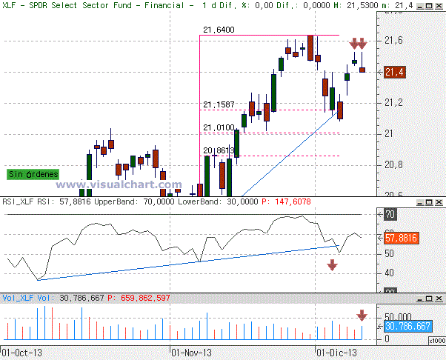Click the current price tag 21,4
Image resolution: width=446 pixels, height=360 pixels.
click(395, 73)
